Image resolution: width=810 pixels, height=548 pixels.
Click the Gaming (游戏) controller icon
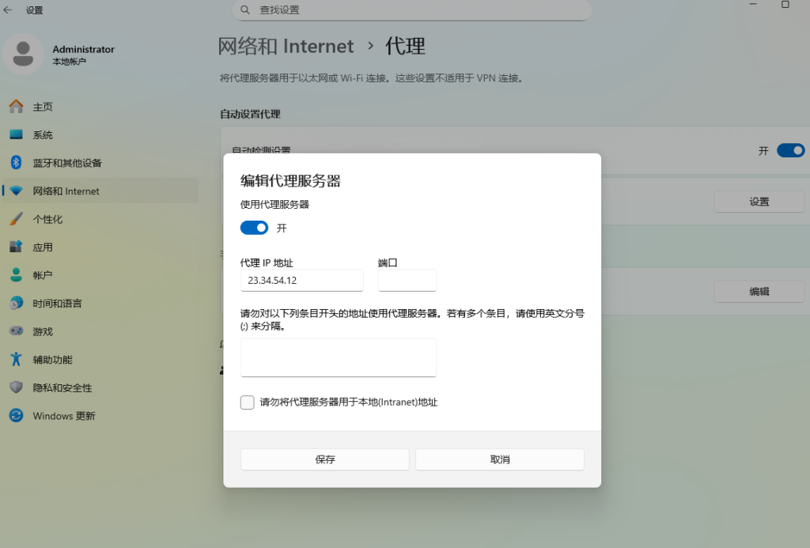(16, 331)
